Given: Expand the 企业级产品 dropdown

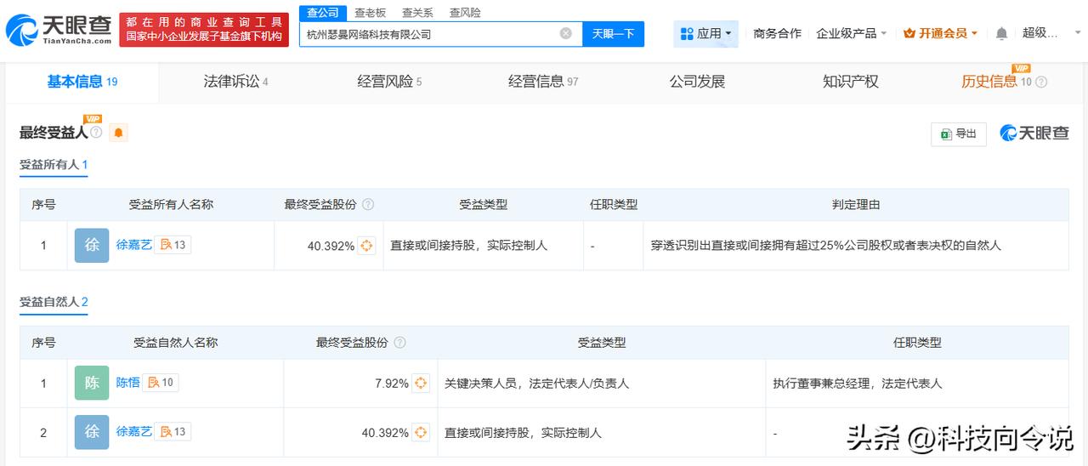Looking at the screenshot, I should tap(852, 33).
